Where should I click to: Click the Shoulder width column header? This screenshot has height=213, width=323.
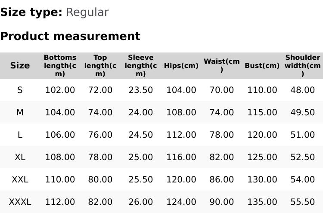[x=302, y=65]
